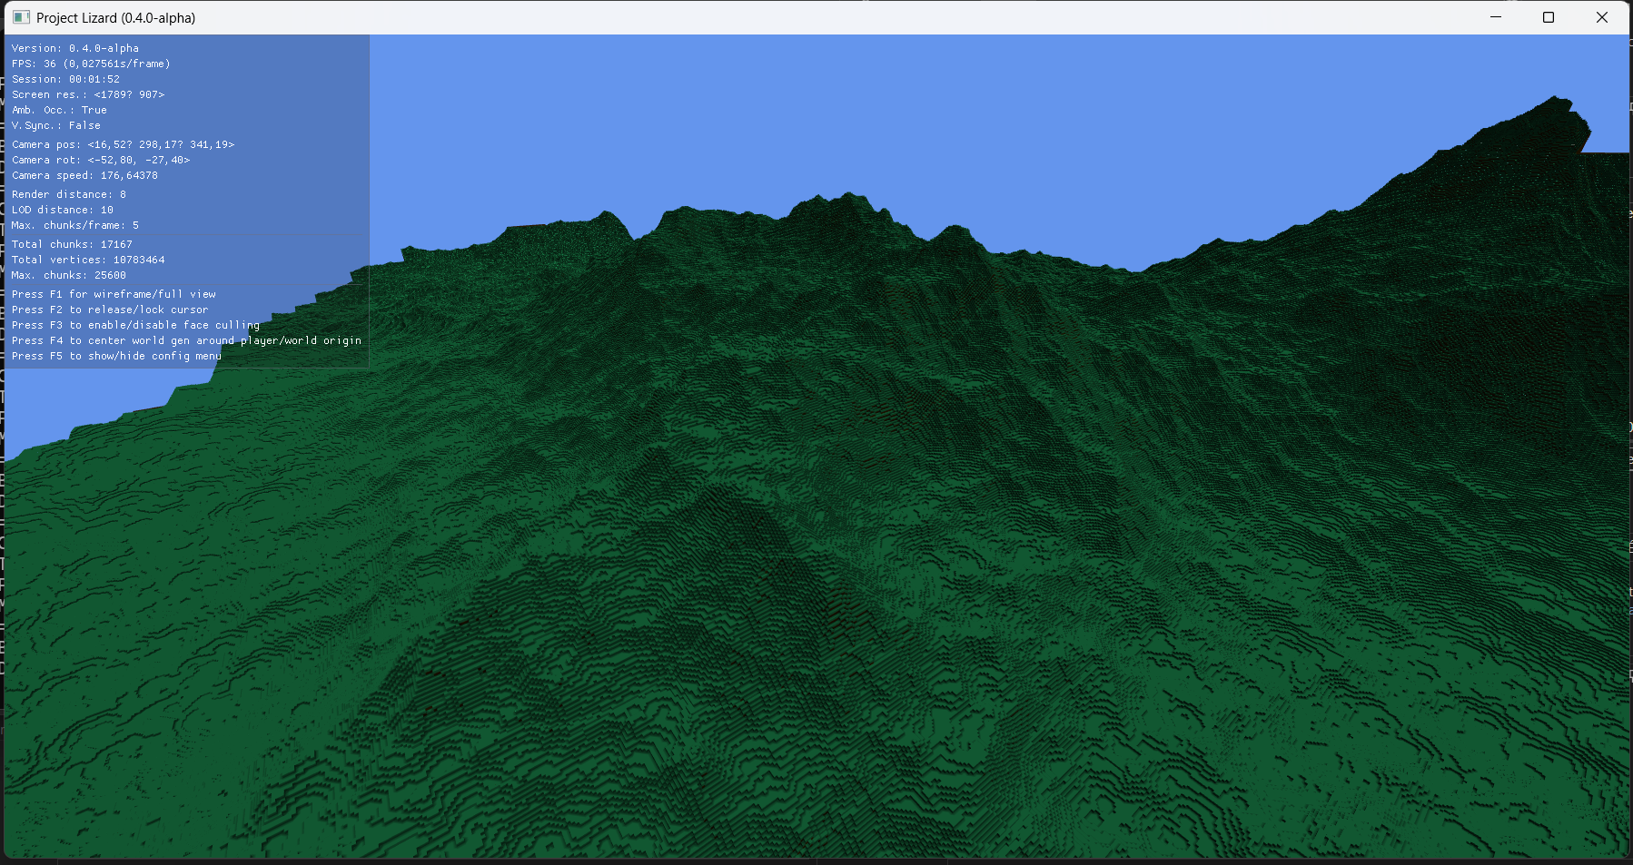1633x865 pixels.
Task: Toggle face culling hint line (F3)
Action: [135, 325]
